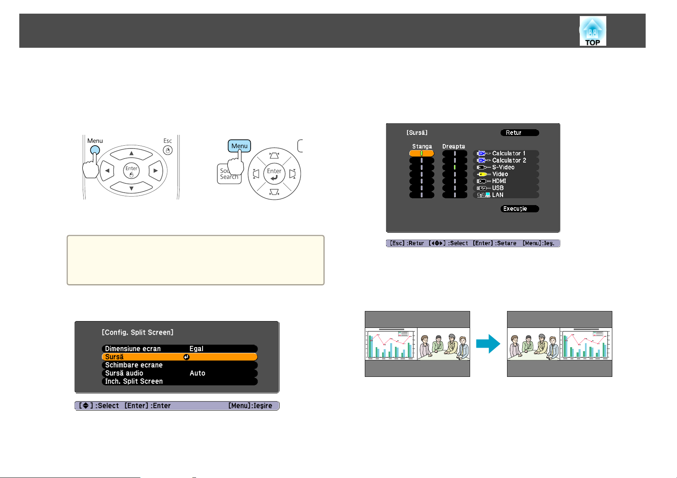Select Stanga radio for LAN
Image resolution: width=677 pixels, height=478 pixels.
coord(421,195)
